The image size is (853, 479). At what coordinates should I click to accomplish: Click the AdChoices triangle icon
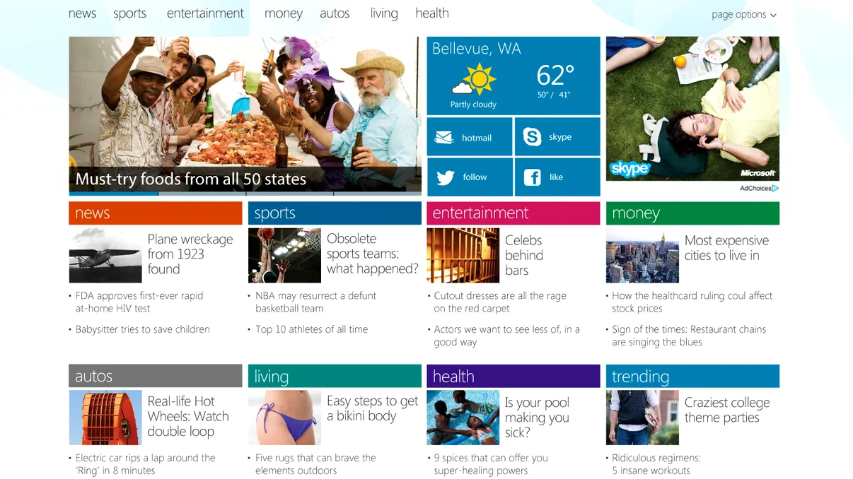pos(775,189)
